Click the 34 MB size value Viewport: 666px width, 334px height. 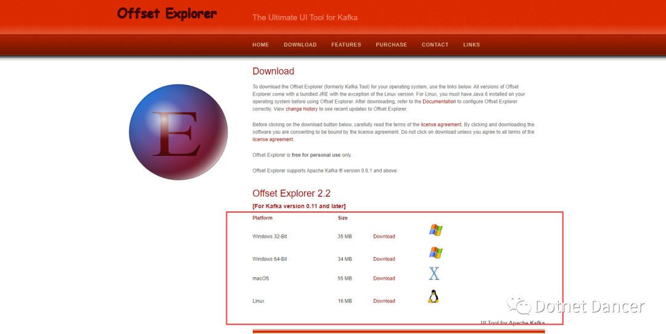point(345,259)
